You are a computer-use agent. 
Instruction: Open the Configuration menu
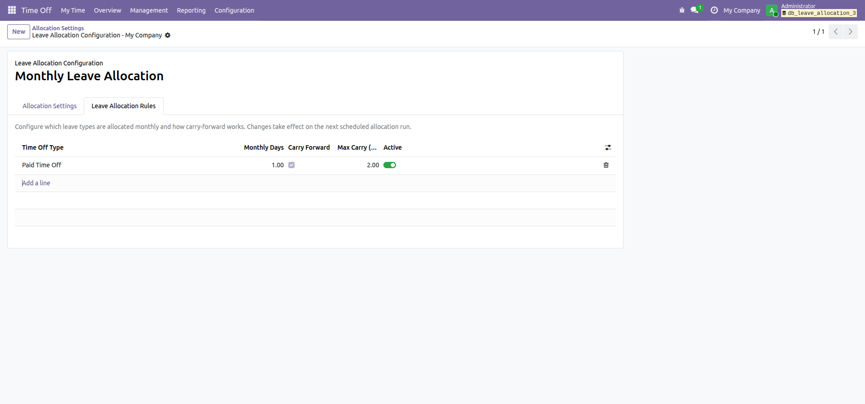[x=234, y=10]
